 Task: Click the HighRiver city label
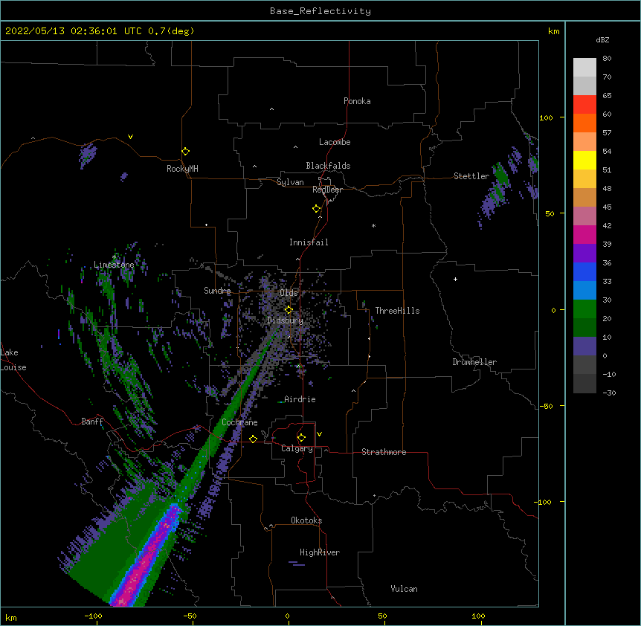(x=320, y=552)
